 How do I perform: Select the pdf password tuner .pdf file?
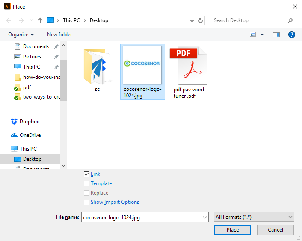click(x=189, y=73)
